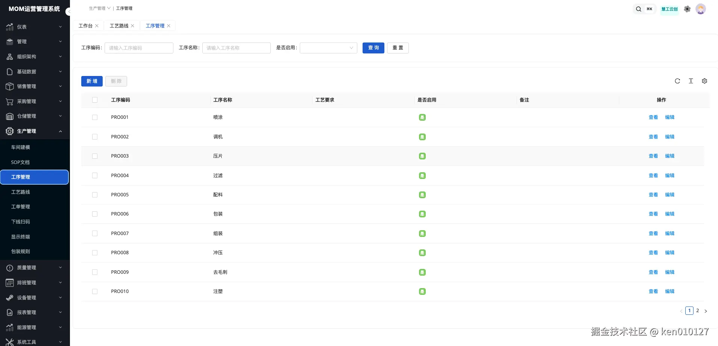
Task: Collapse the sidebar with the arrow handle
Action: click(x=68, y=12)
